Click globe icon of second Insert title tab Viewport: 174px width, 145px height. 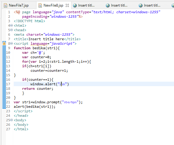[108, 5]
